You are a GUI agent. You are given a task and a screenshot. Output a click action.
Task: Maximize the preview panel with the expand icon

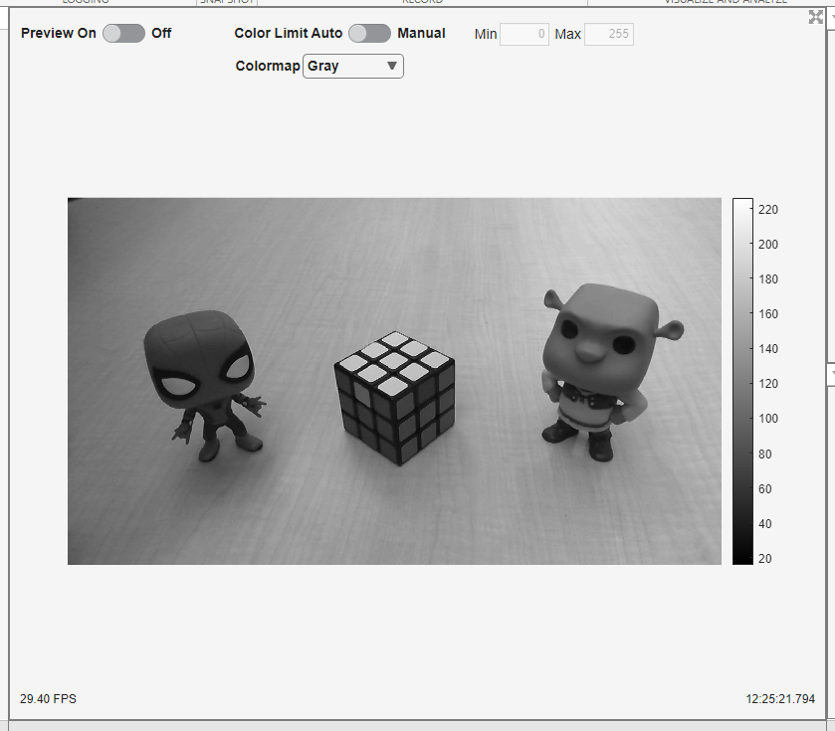click(816, 17)
